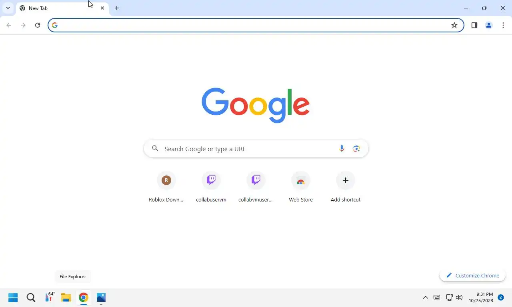Open the Photos app from the taskbar
512x307 pixels.
click(101, 297)
